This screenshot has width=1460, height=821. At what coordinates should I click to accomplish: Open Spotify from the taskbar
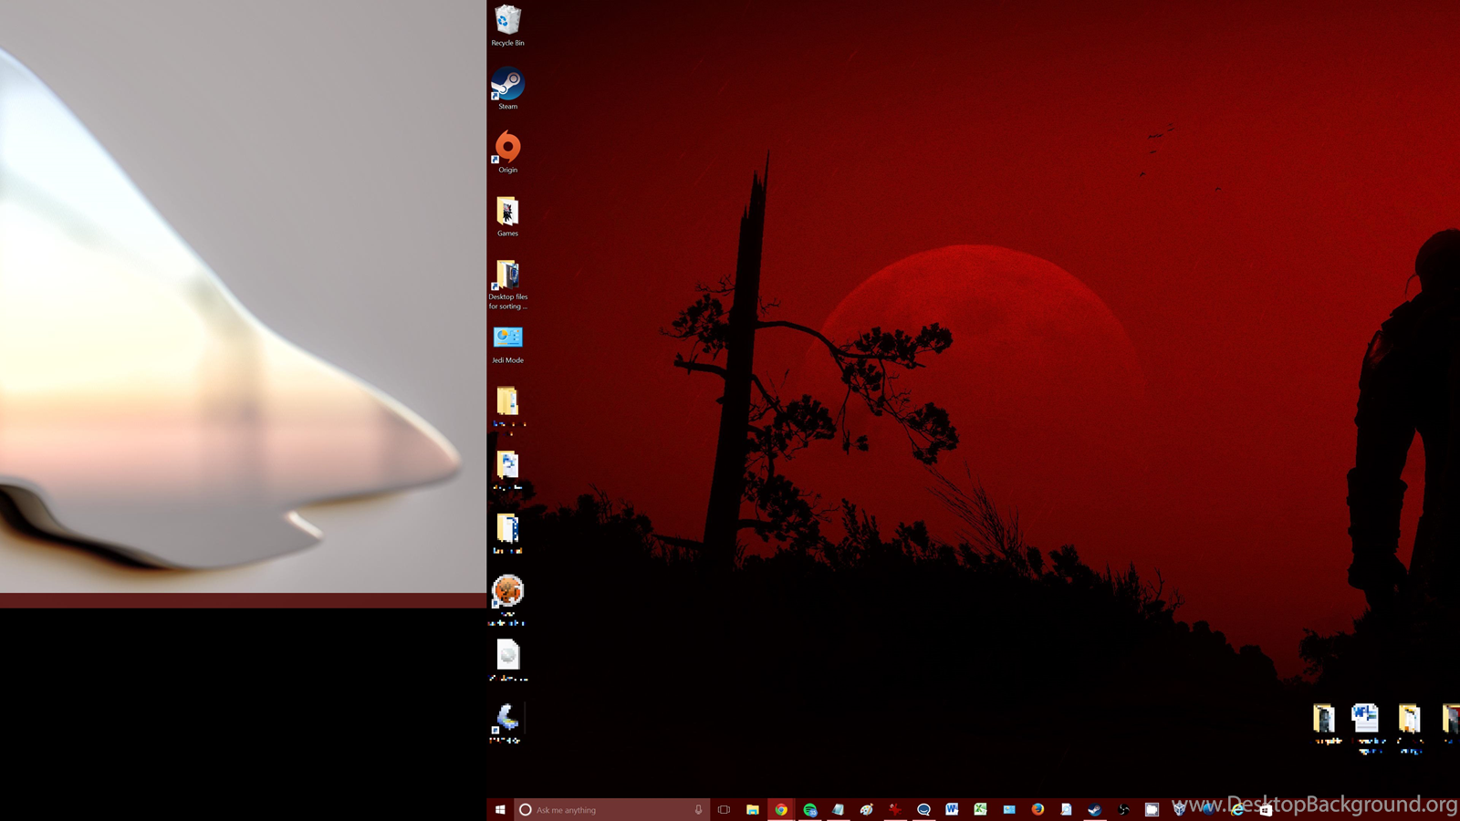tap(809, 809)
